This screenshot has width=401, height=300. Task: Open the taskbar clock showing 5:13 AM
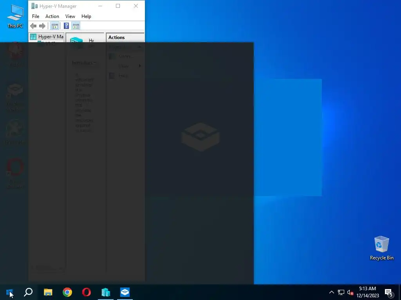(x=367, y=292)
